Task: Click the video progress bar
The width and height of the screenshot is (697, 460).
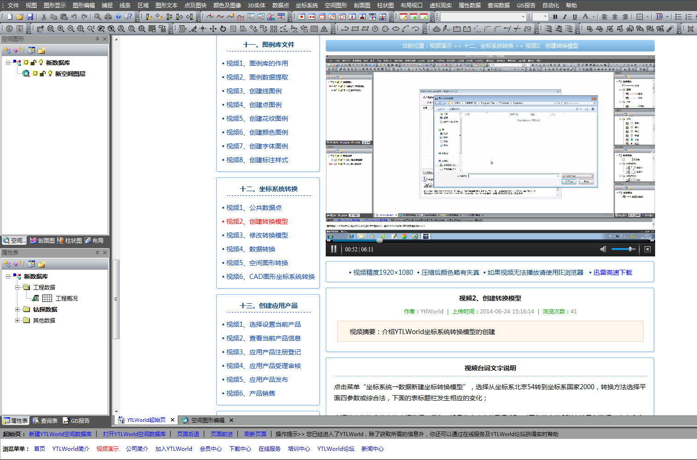Action: click(490, 241)
